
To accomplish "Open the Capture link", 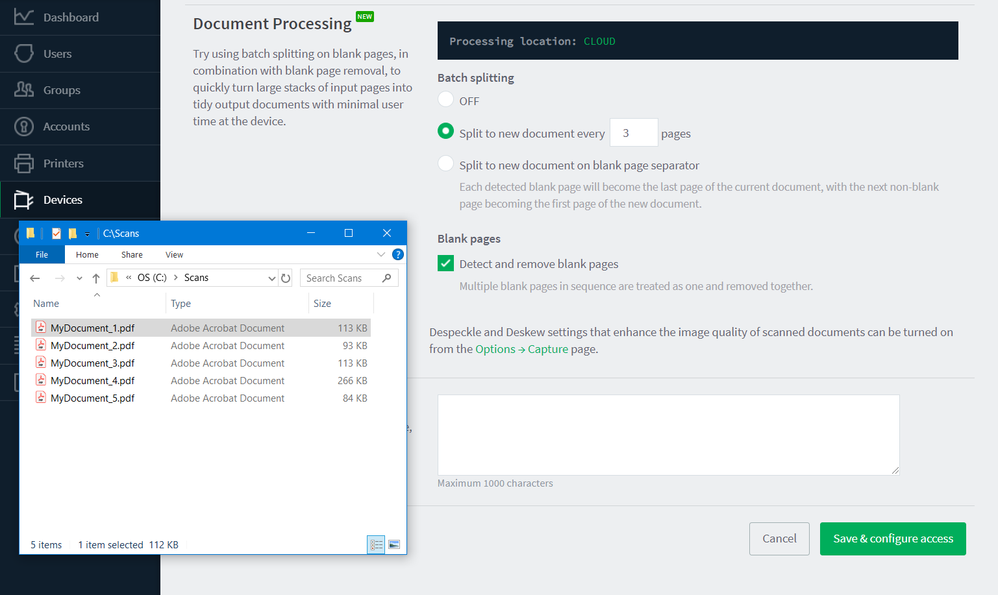I will coord(548,348).
